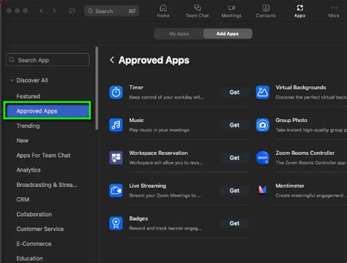Click the sidebar category scrollbar
Viewport: 347px width, 263px height.
(x=97, y=88)
